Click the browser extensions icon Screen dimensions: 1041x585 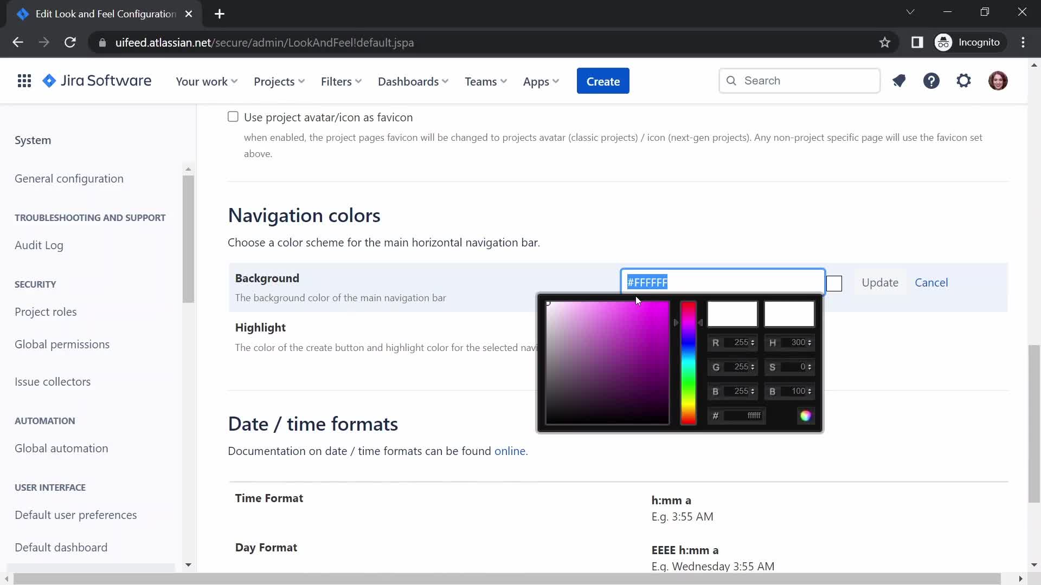(x=917, y=42)
